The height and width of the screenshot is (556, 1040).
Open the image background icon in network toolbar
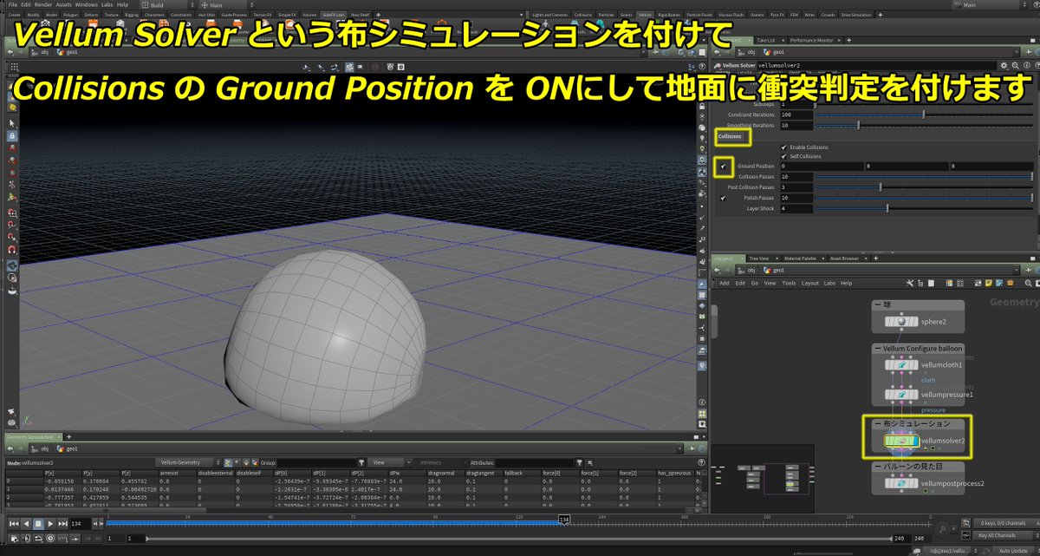(x=998, y=283)
